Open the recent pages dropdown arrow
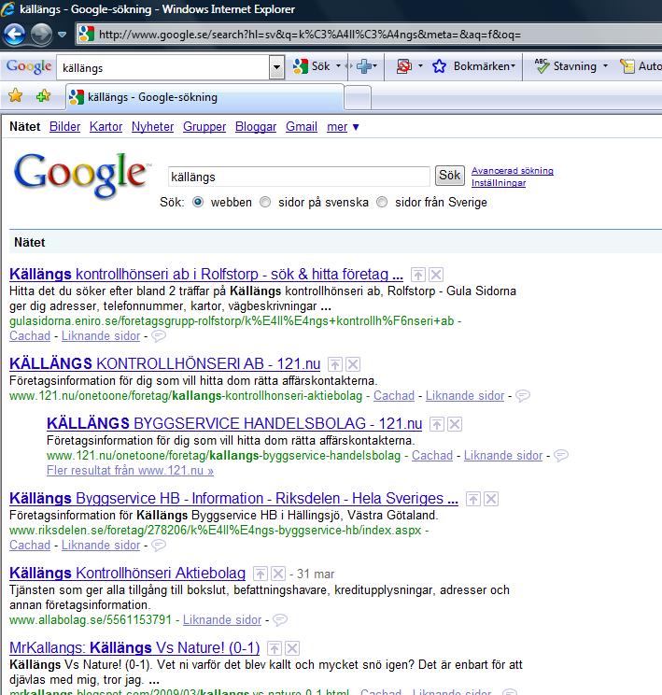This screenshot has height=695, width=662. 62,35
